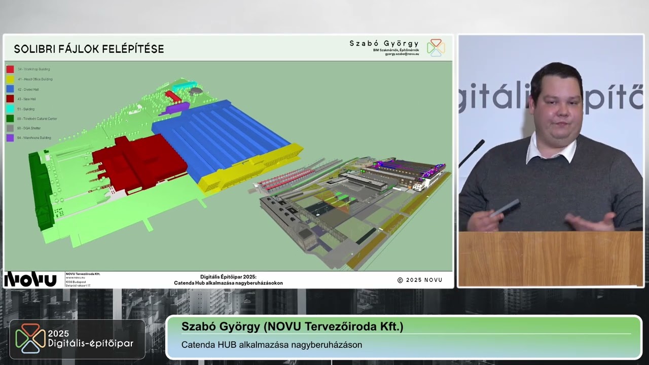
Task: Click the yellow swatch for 41 - Head Office Building
Action: coord(10,79)
